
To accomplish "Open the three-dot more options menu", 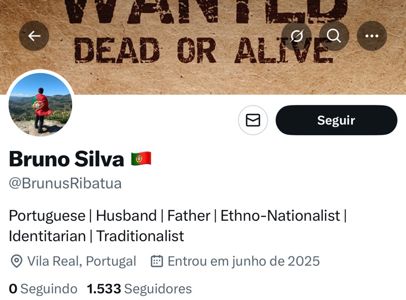I will pos(372,35).
